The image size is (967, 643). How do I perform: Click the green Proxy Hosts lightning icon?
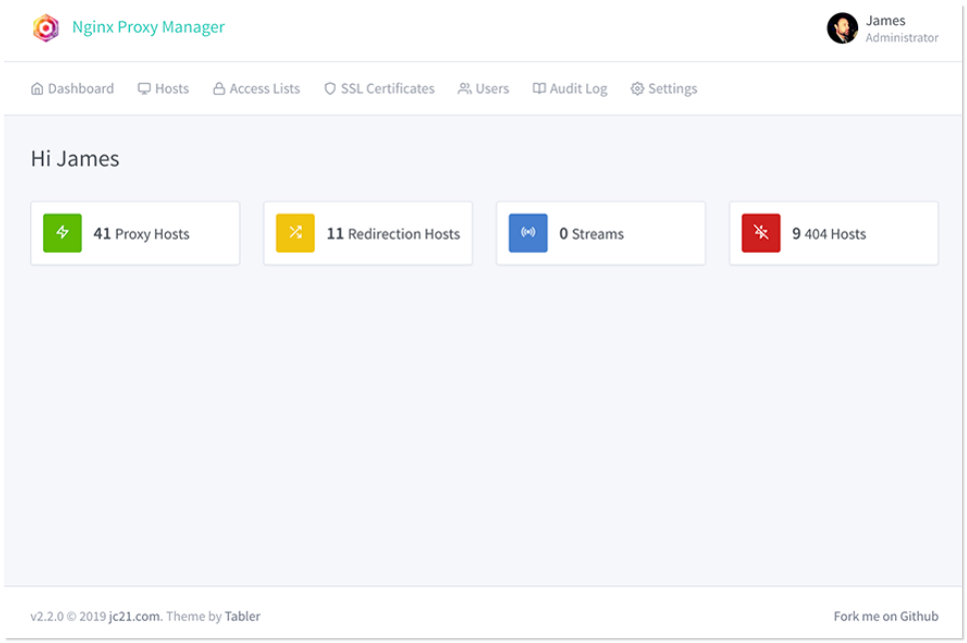(62, 233)
